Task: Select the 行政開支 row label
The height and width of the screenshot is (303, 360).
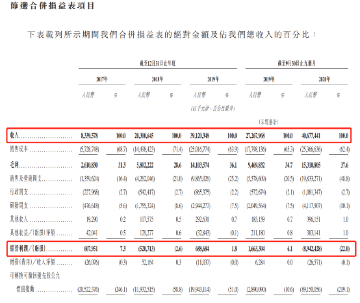Action: [19, 192]
